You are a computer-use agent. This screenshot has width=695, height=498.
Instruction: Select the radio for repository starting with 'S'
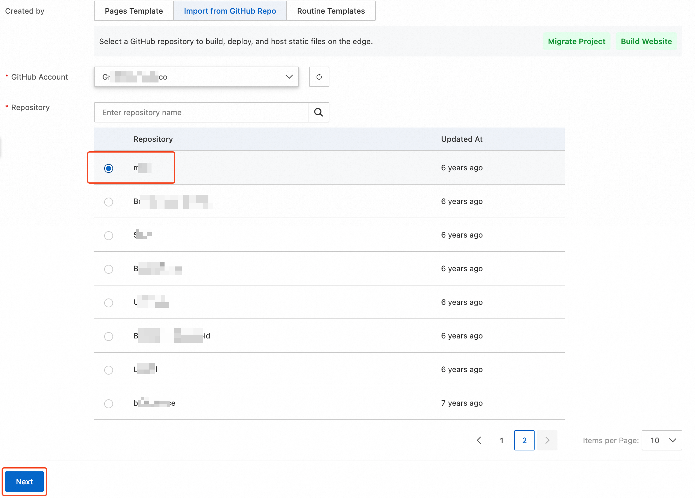coord(109,235)
